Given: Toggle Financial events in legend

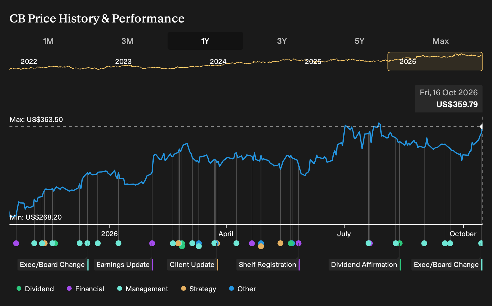Looking at the screenshot, I should pyautogui.click(x=86, y=289).
